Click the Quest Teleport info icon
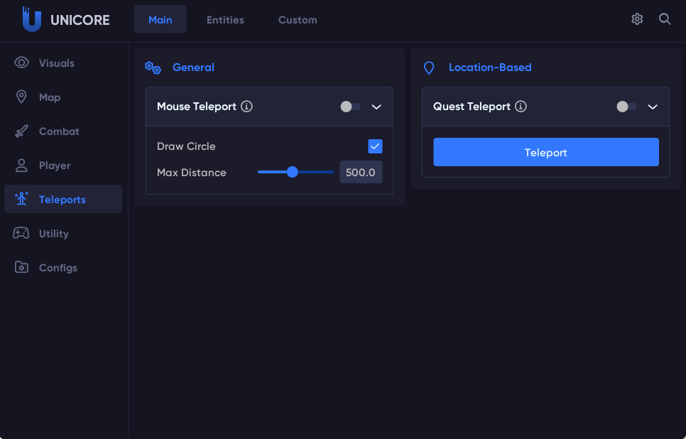686x439 pixels. pos(521,107)
